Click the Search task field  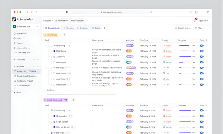183,28
